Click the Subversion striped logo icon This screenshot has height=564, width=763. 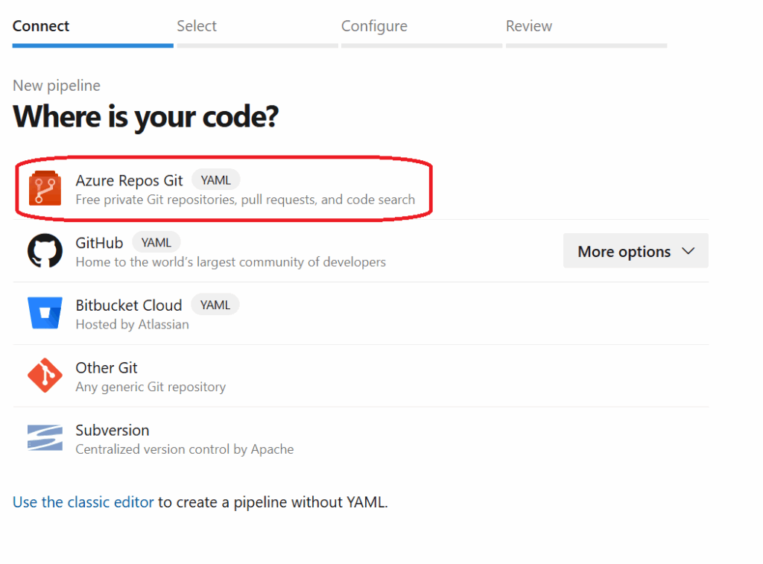pyautogui.click(x=45, y=438)
